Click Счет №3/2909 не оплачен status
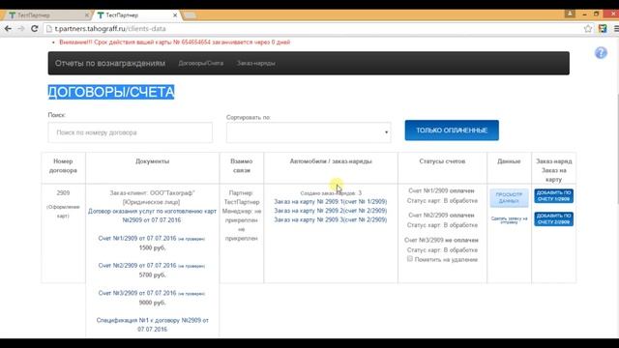This screenshot has height=348, width=619. click(x=441, y=241)
